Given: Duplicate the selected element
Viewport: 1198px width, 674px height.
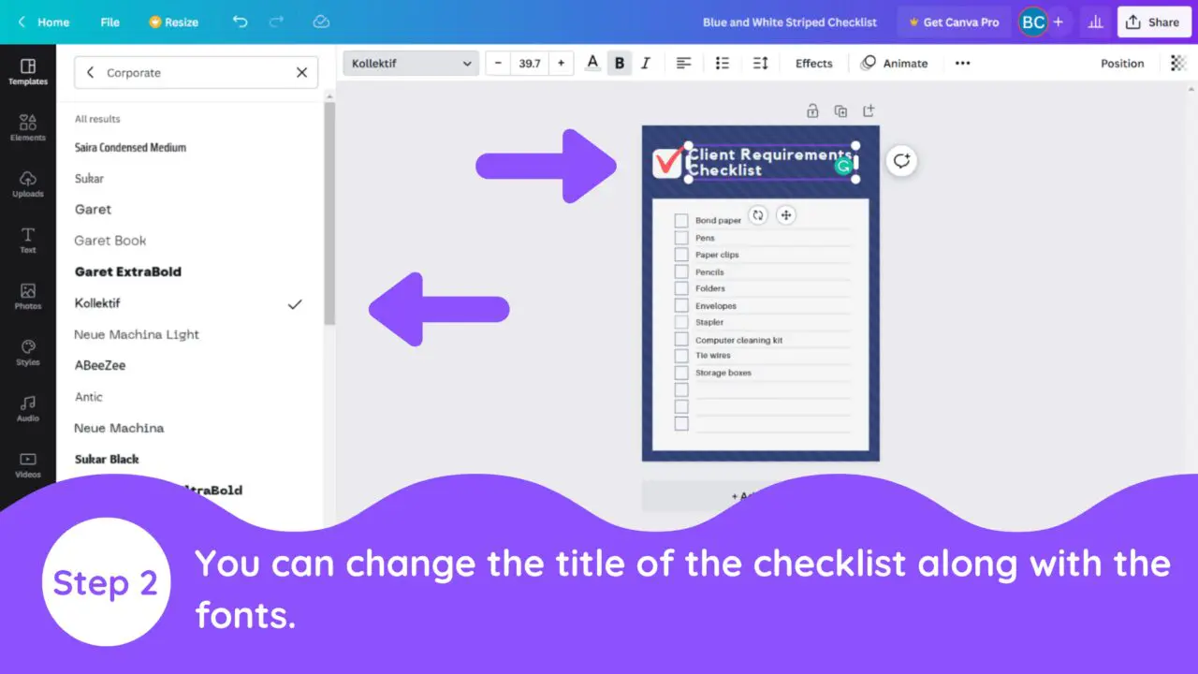Looking at the screenshot, I should [x=840, y=110].
